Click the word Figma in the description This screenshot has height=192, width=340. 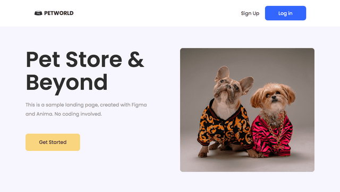139,105
